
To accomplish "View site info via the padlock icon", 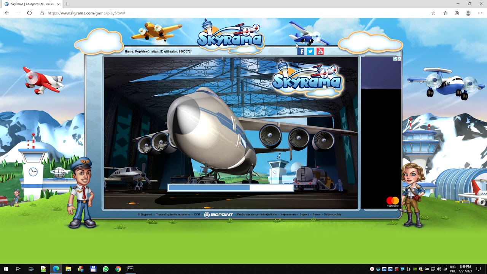I will tap(42, 13).
